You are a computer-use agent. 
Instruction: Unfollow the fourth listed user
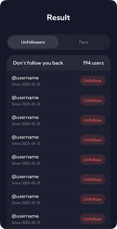[x=92, y=140]
